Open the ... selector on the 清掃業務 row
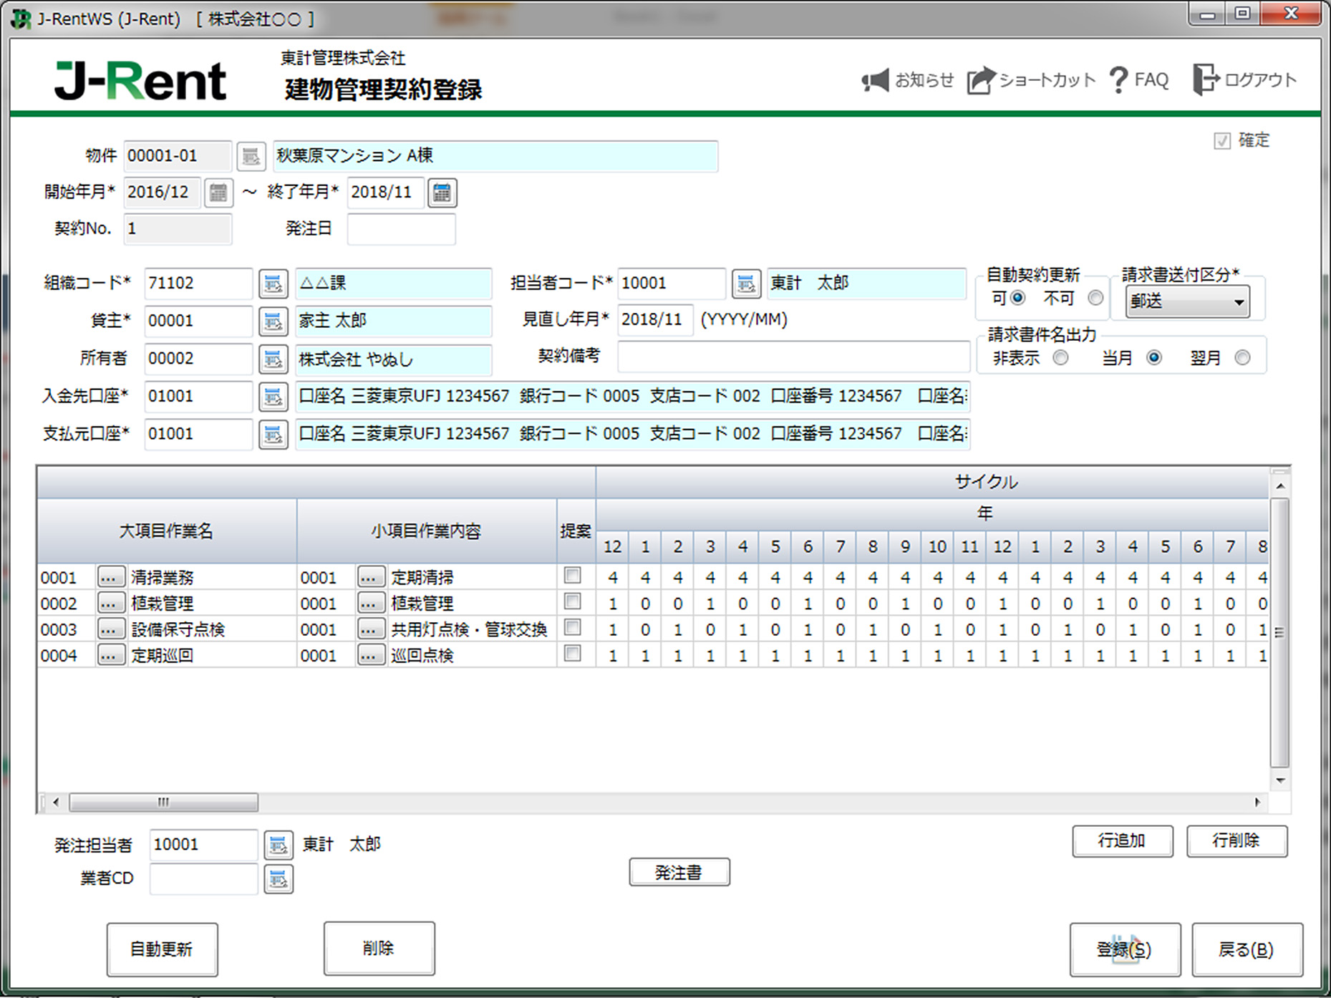Viewport: 1331px width, 998px height. coord(111,576)
